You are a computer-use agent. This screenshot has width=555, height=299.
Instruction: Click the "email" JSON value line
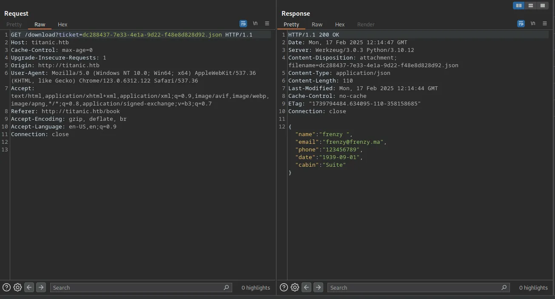tap(341, 142)
